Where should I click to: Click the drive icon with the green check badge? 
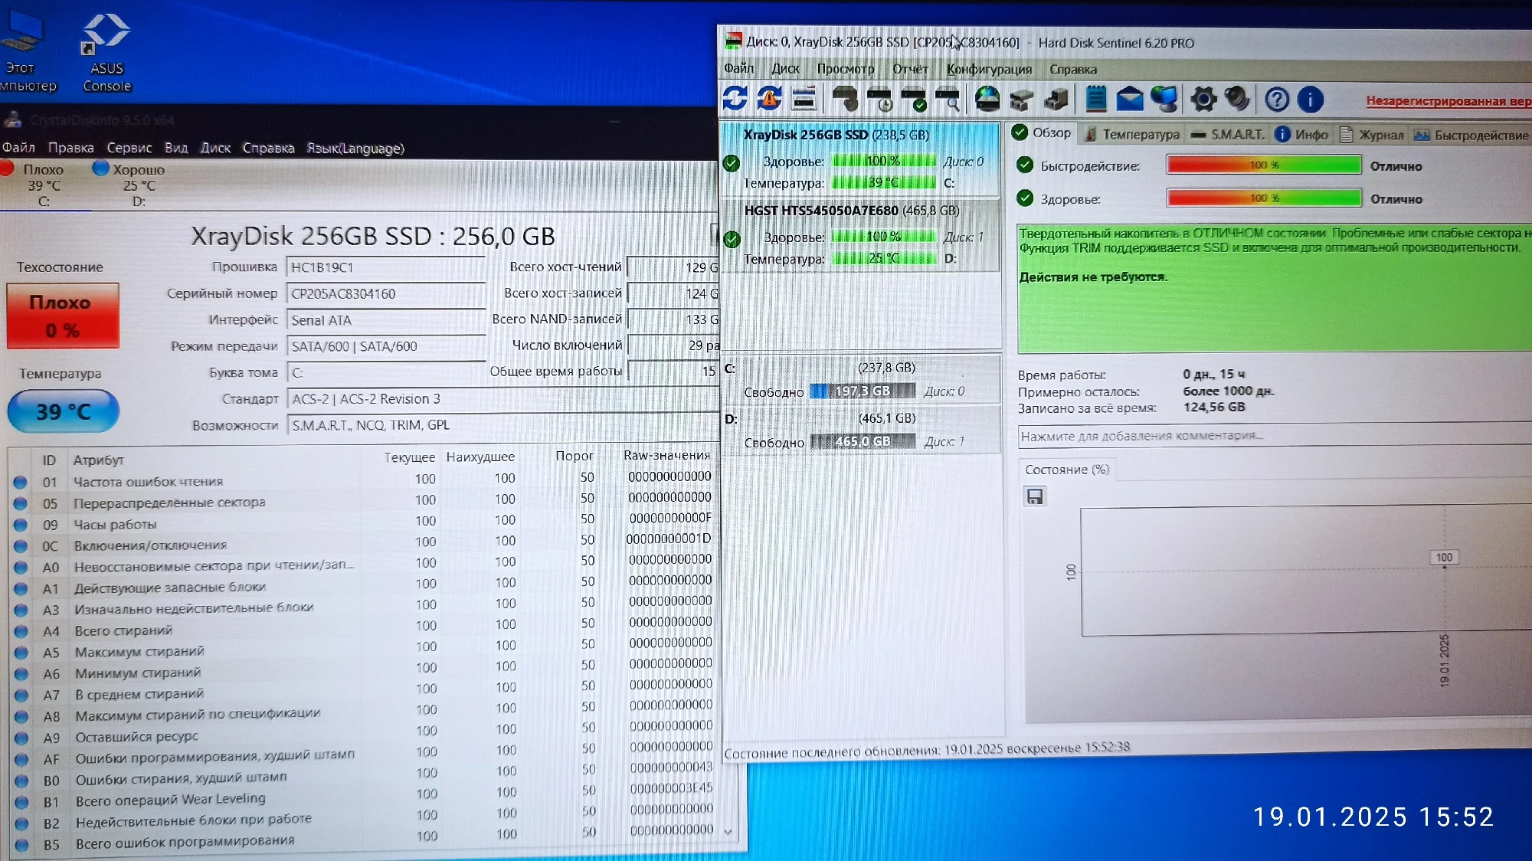(x=914, y=100)
